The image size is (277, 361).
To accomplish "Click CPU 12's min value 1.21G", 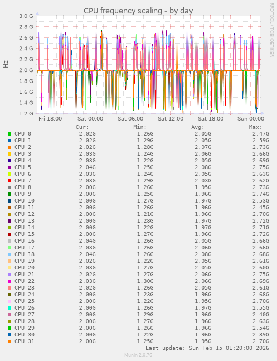I will (x=145, y=214).
